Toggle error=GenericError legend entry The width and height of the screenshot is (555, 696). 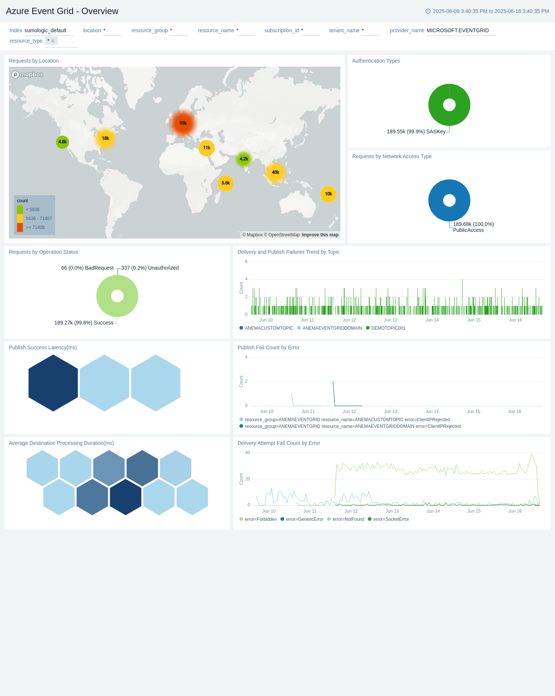302,519
